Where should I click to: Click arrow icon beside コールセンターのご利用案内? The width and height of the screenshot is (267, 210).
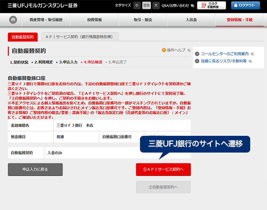[x=197, y=54]
